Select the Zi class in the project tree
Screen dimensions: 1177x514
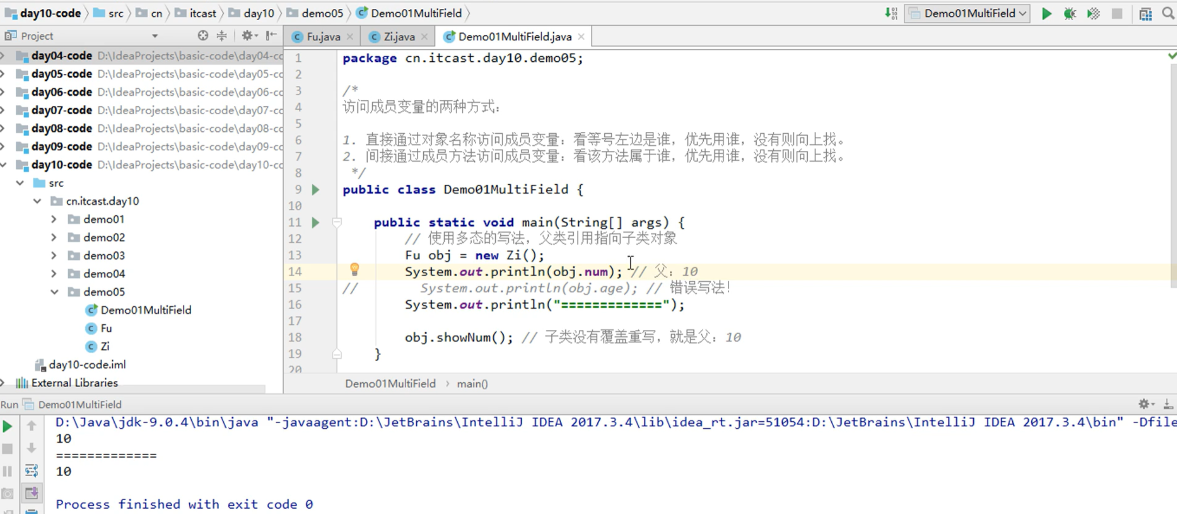click(x=98, y=346)
